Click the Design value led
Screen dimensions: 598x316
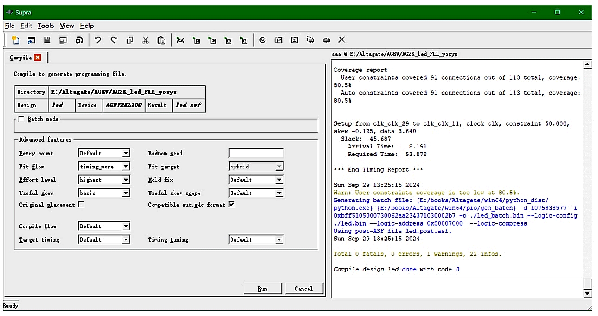tap(58, 105)
